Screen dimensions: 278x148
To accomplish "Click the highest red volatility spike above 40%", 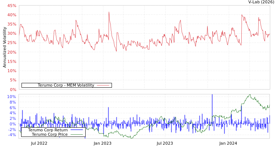I will click(109, 12).
